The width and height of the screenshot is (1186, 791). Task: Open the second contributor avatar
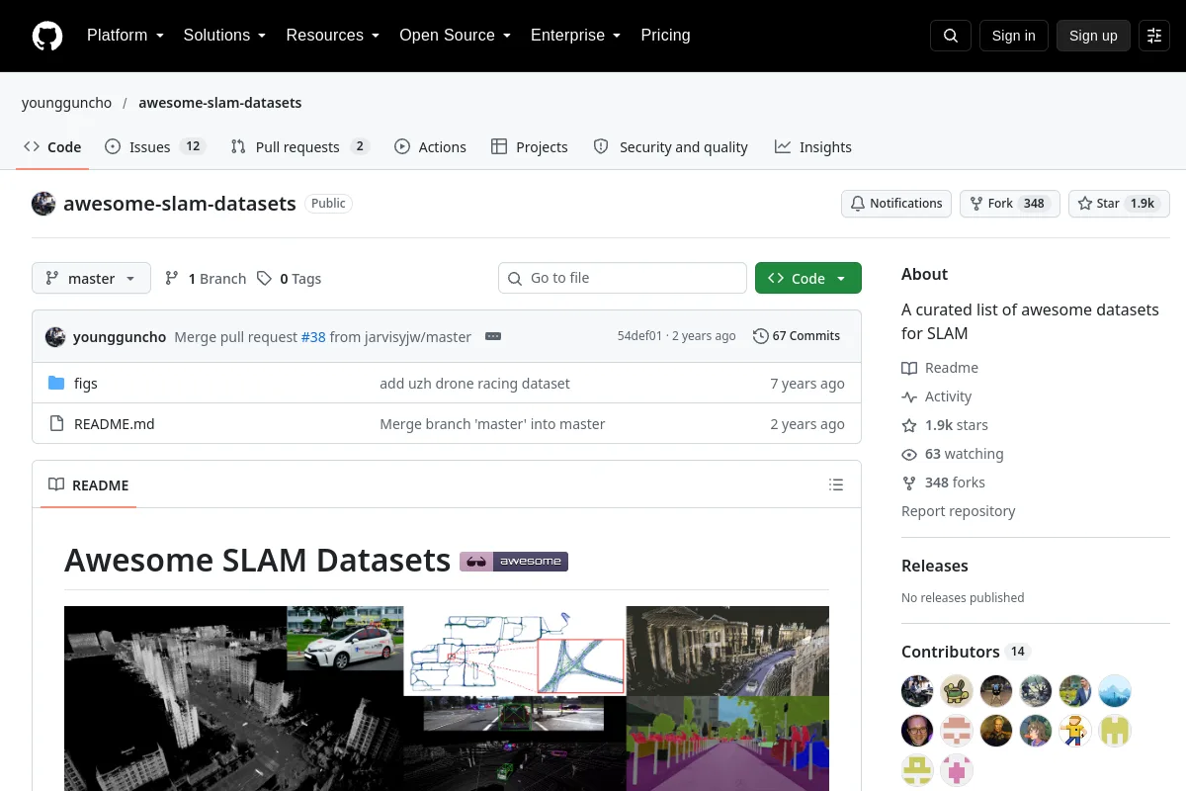(957, 690)
